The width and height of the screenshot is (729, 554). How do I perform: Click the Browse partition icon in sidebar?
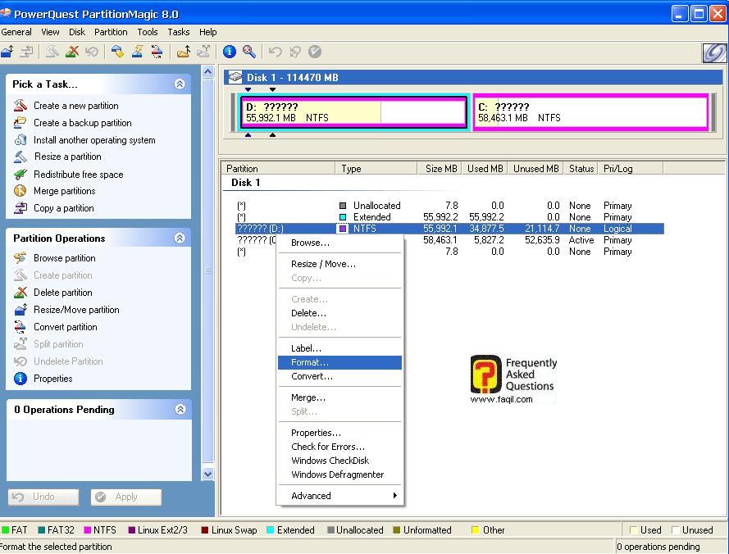21,258
